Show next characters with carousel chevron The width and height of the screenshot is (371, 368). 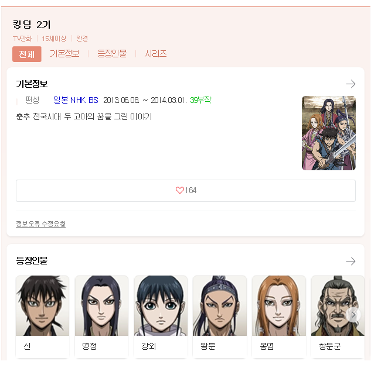(x=353, y=315)
